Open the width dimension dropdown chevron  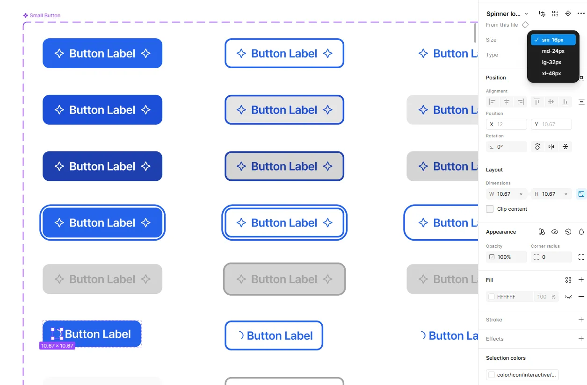[521, 194]
